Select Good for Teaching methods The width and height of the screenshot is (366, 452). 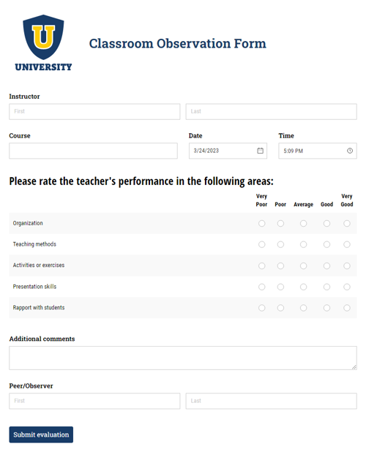[326, 244]
